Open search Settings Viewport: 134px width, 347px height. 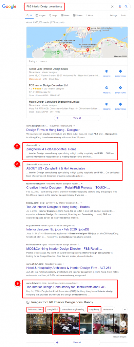pos(113,16)
